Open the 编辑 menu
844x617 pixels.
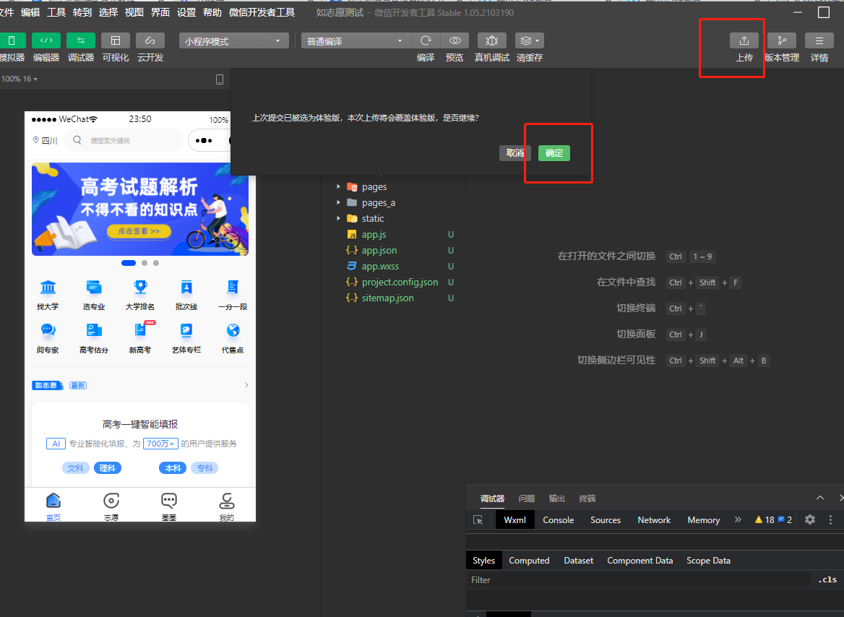[x=30, y=12]
